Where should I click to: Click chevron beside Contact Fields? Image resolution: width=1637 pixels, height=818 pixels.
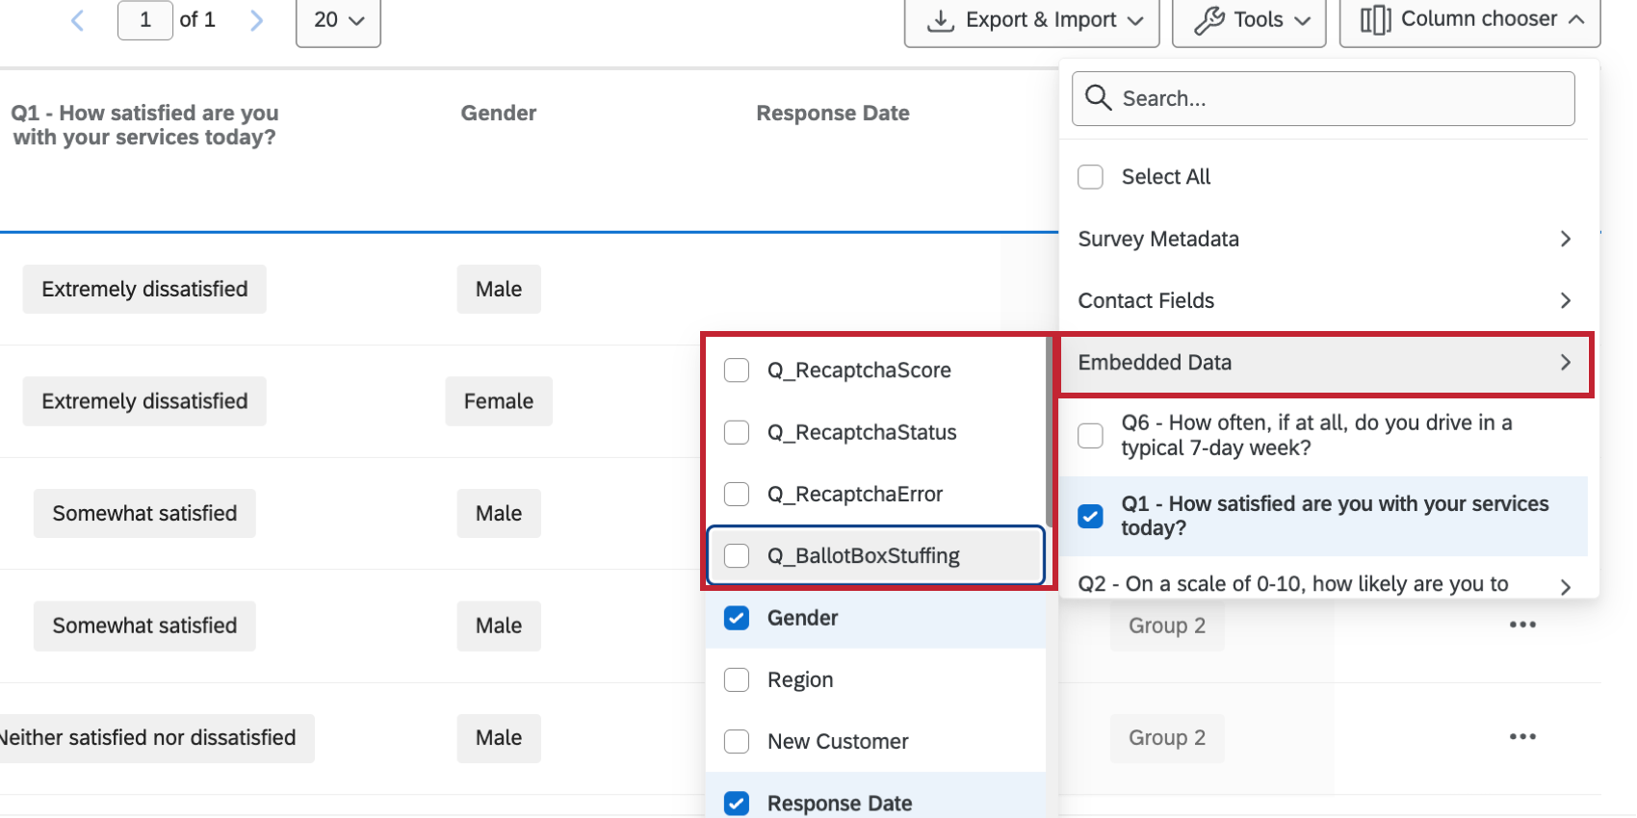point(1566,300)
